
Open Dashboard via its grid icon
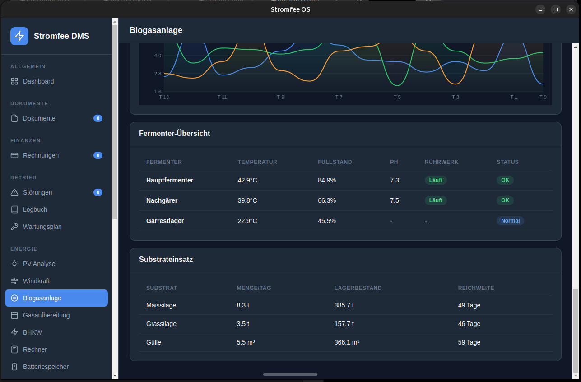[x=14, y=81]
